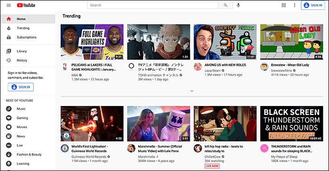Click the Movies category icon
The image size is (329, 171).
tap(8, 127)
